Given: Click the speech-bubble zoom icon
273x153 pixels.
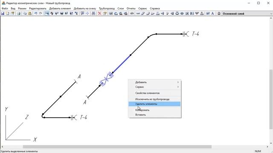Looking at the screenshot, I should tap(82, 13).
